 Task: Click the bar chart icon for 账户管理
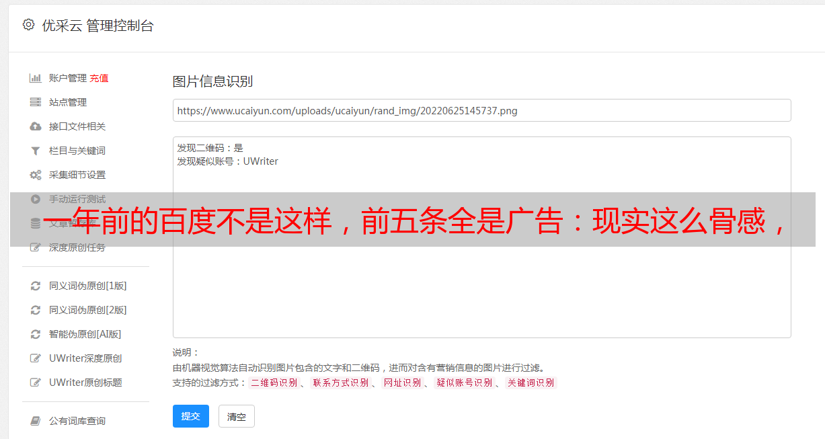click(36, 78)
